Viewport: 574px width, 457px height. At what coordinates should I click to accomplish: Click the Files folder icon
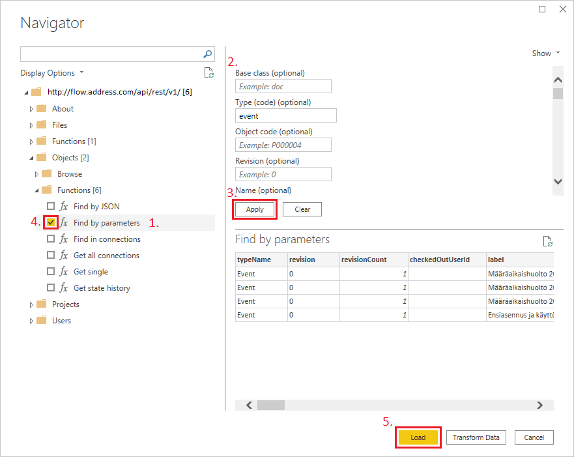tap(42, 125)
